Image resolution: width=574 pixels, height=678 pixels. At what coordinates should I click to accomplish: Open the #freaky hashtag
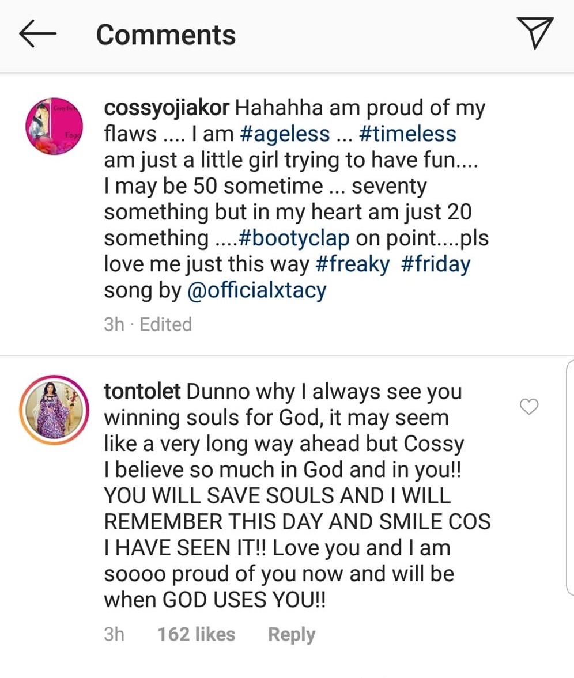tap(352, 265)
